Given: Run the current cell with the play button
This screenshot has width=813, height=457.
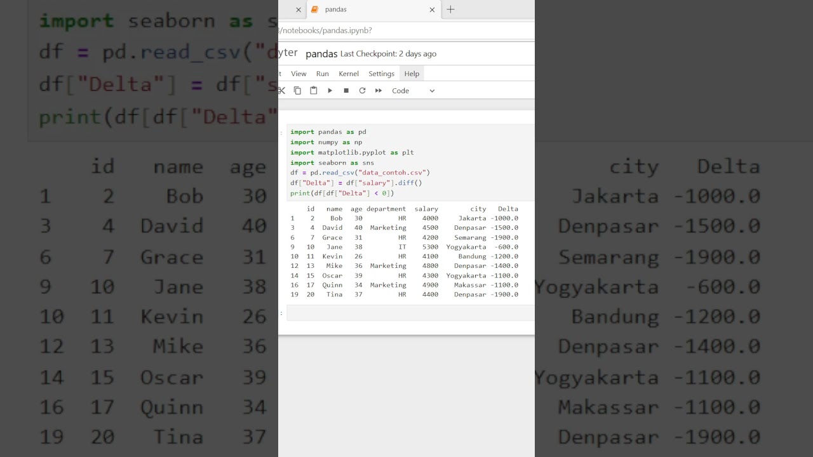Looking at the screenshot, I should click(x=330, y=91).
